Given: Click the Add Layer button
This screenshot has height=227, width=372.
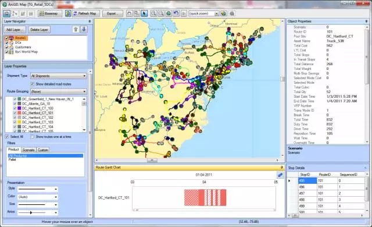Looking at the screenshot, I should point(15,30).
